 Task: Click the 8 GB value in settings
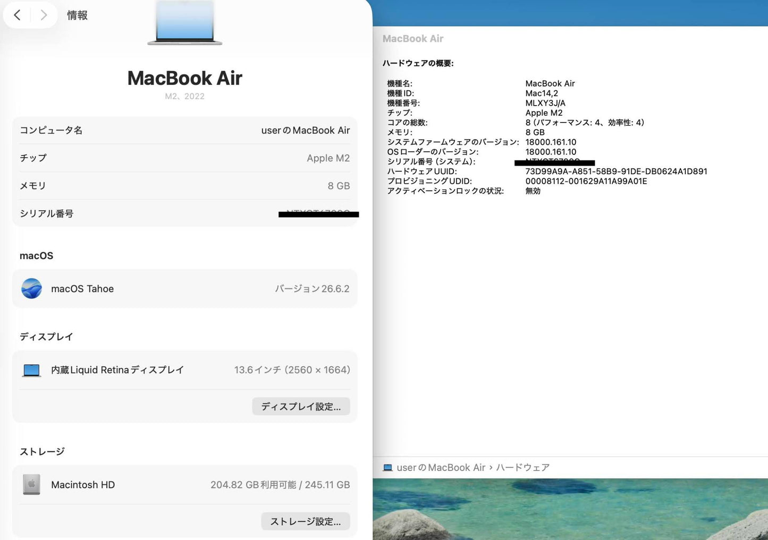339,186
